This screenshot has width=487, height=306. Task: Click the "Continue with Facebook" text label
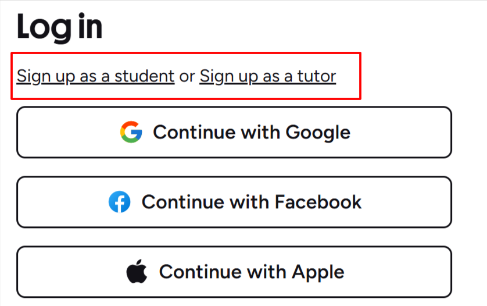click(x=251, y=202)
